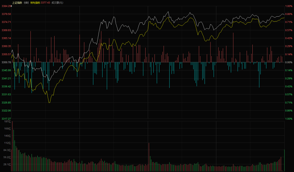Click the 3331.63 price axis label
The height and width of the screenshot is (172, 294).
click(x=6, y=94)
